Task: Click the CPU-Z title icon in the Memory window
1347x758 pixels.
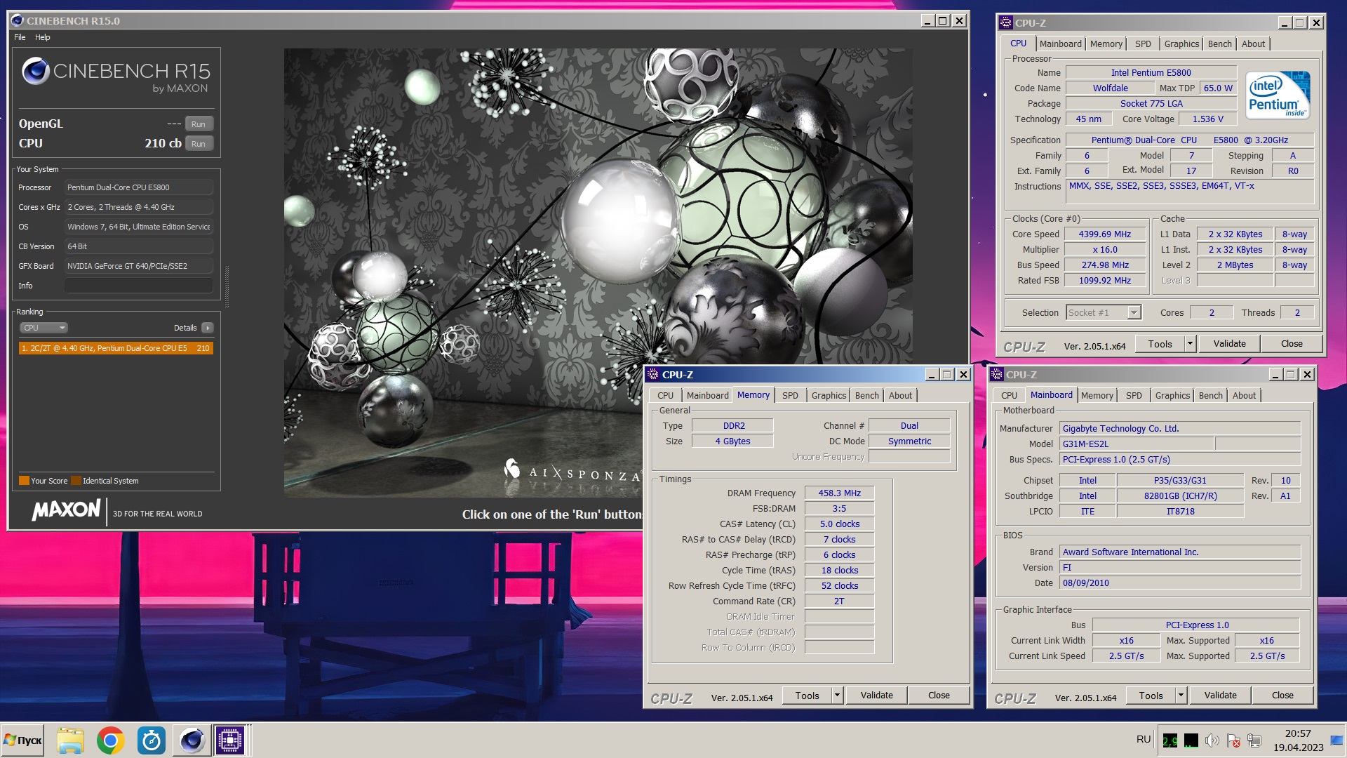Action: [653, 374]
